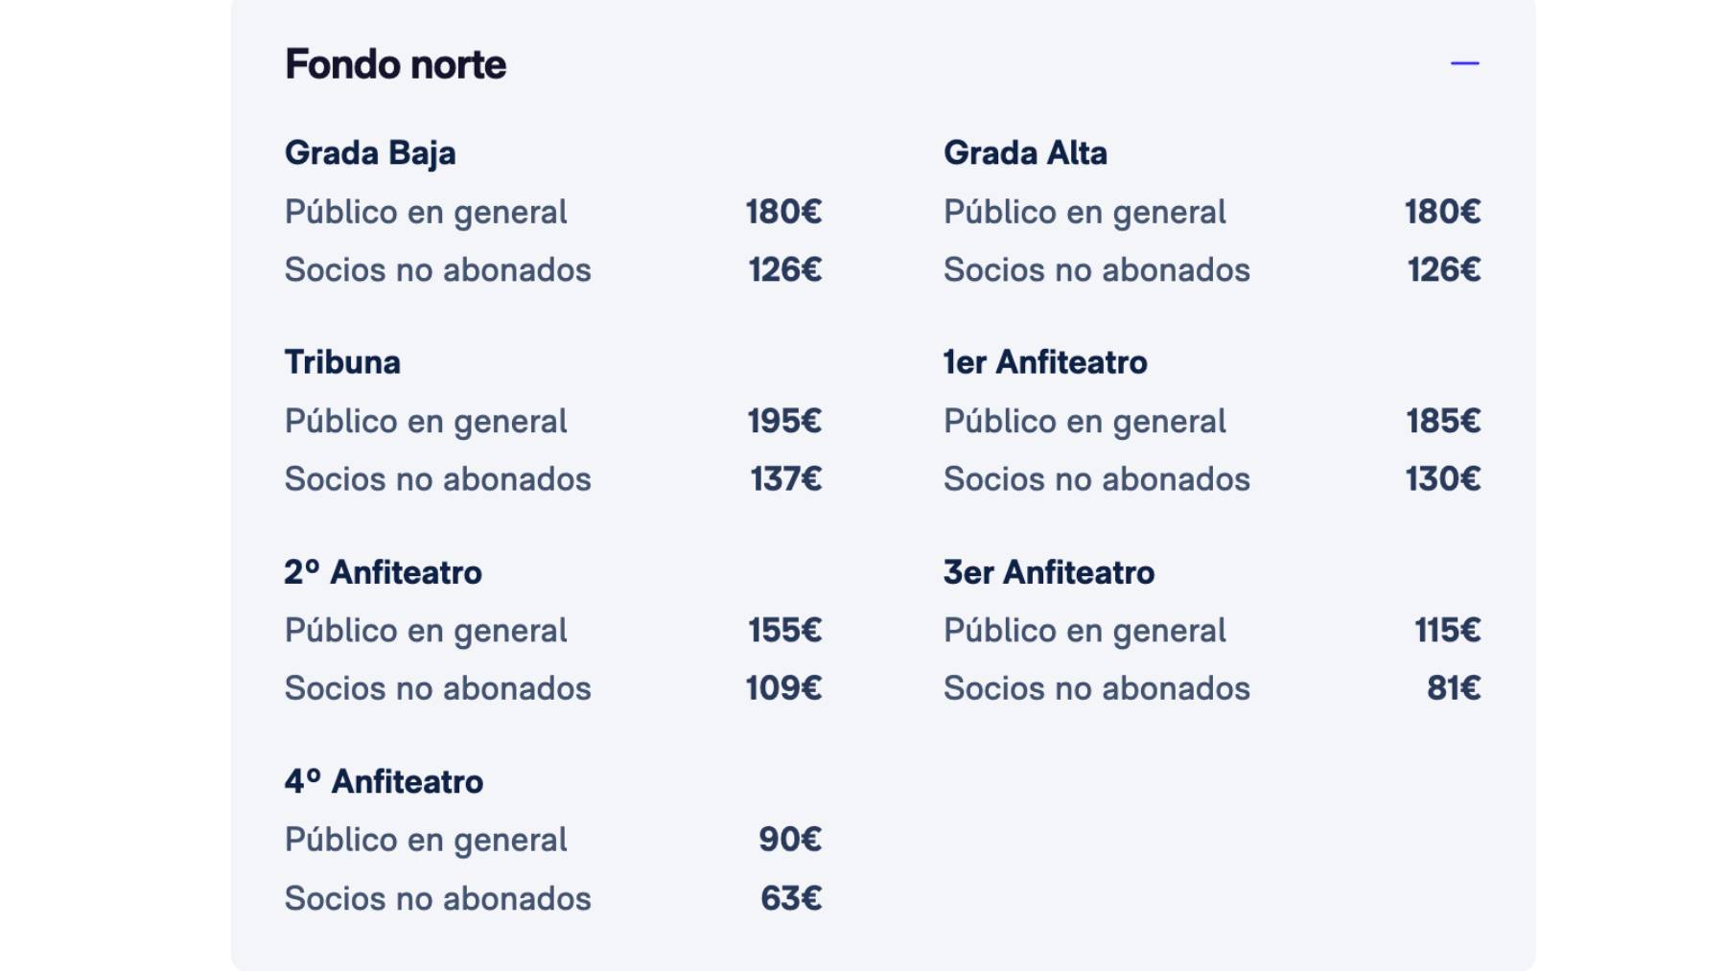The image size is (1726, 971).
Task: Click the 126€ price under Grada Alta
Action: [1443, 269]
